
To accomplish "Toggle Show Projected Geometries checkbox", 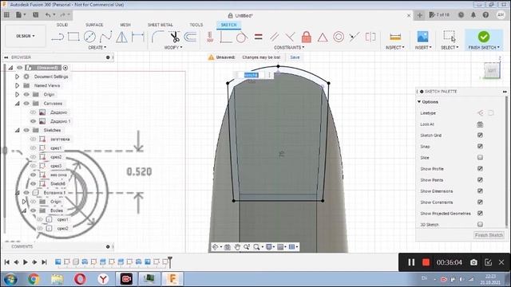I will [x=480, y=213].
